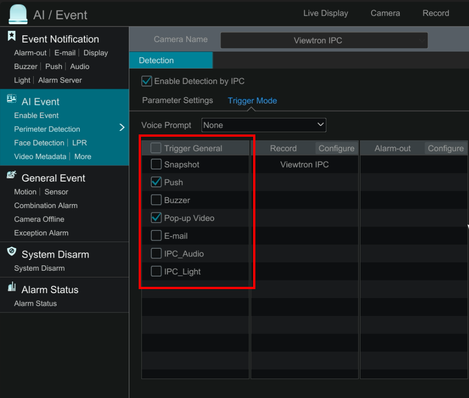
Task: Click the System Disarm shield icon
Action: click(x=12, y=252)
